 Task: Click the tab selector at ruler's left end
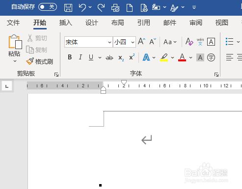tap(7, 86)
